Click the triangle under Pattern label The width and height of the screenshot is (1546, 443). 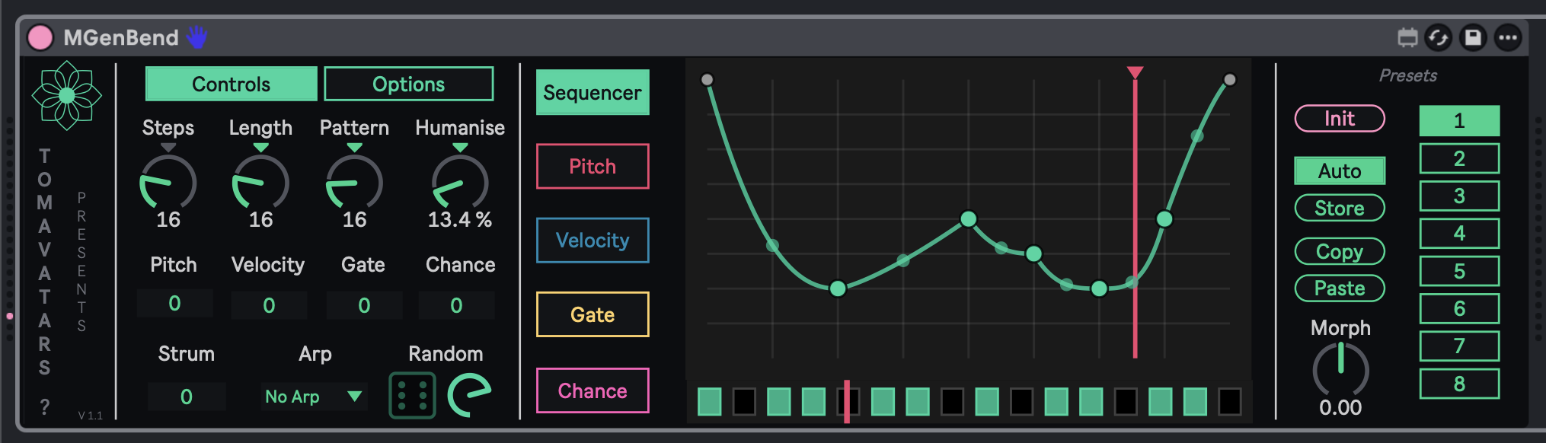click(x=354, y=148)
